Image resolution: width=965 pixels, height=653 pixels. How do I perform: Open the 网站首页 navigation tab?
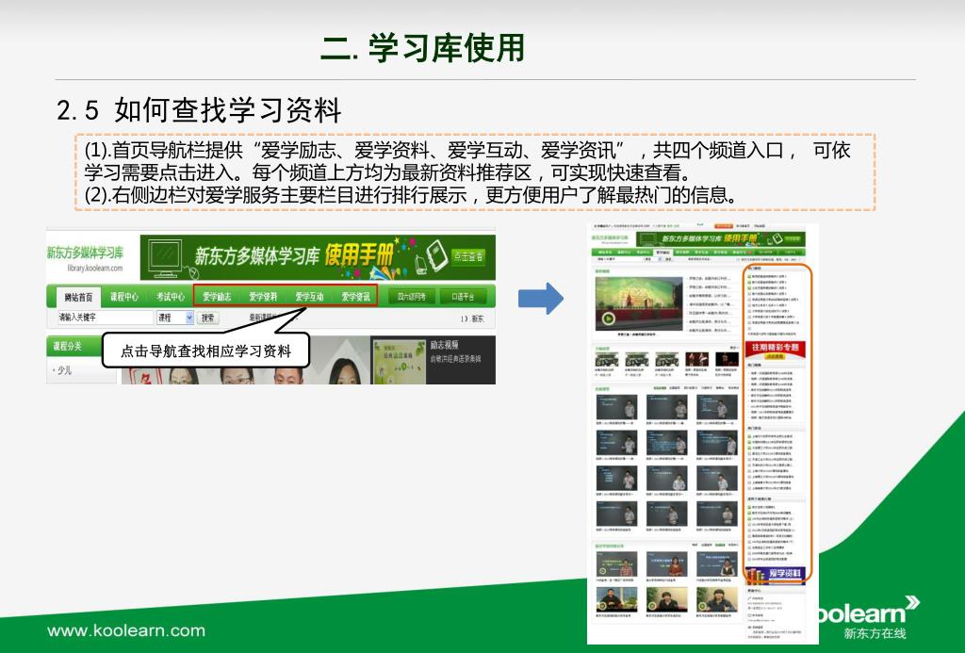click(x=78, y=297)
